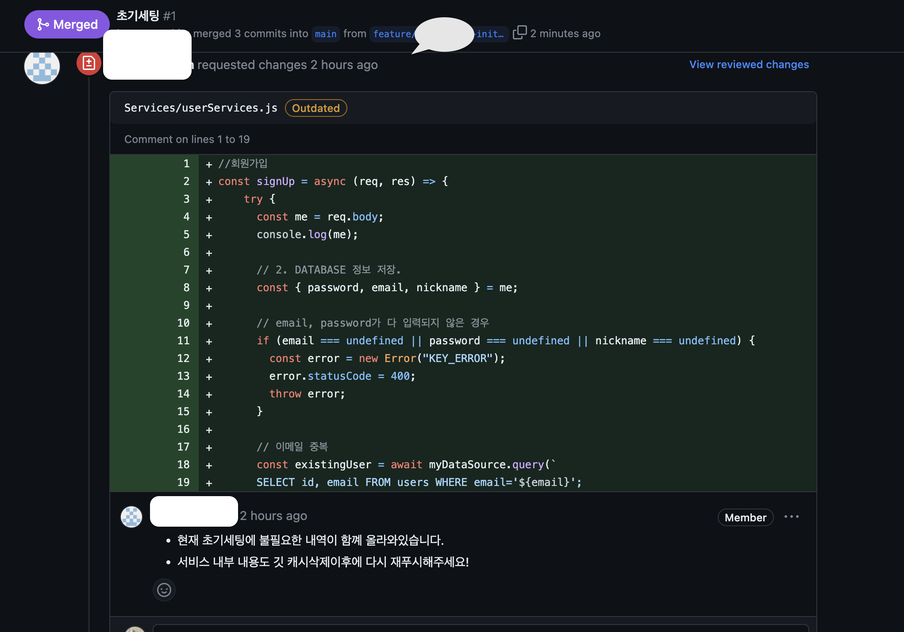Open the comment three-dots options menu

791,516
